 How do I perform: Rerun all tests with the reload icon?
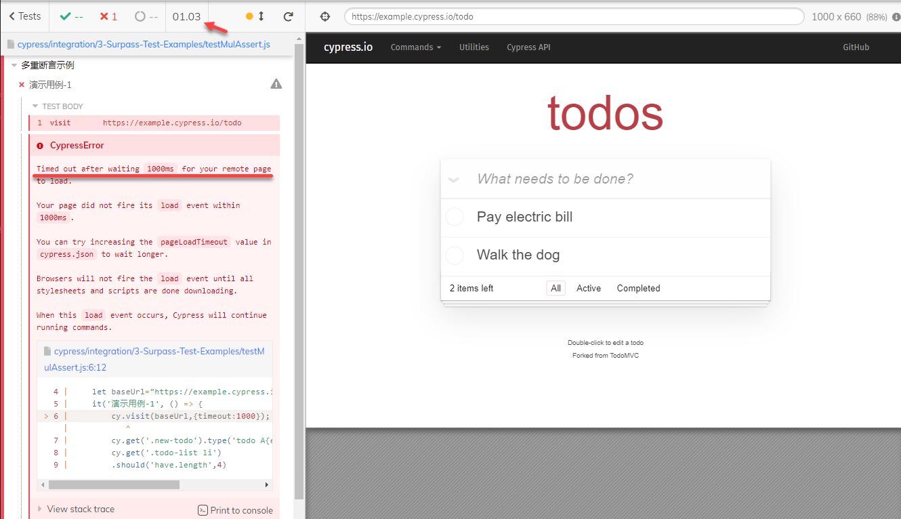pyautogui.click(x=288, y=16)
